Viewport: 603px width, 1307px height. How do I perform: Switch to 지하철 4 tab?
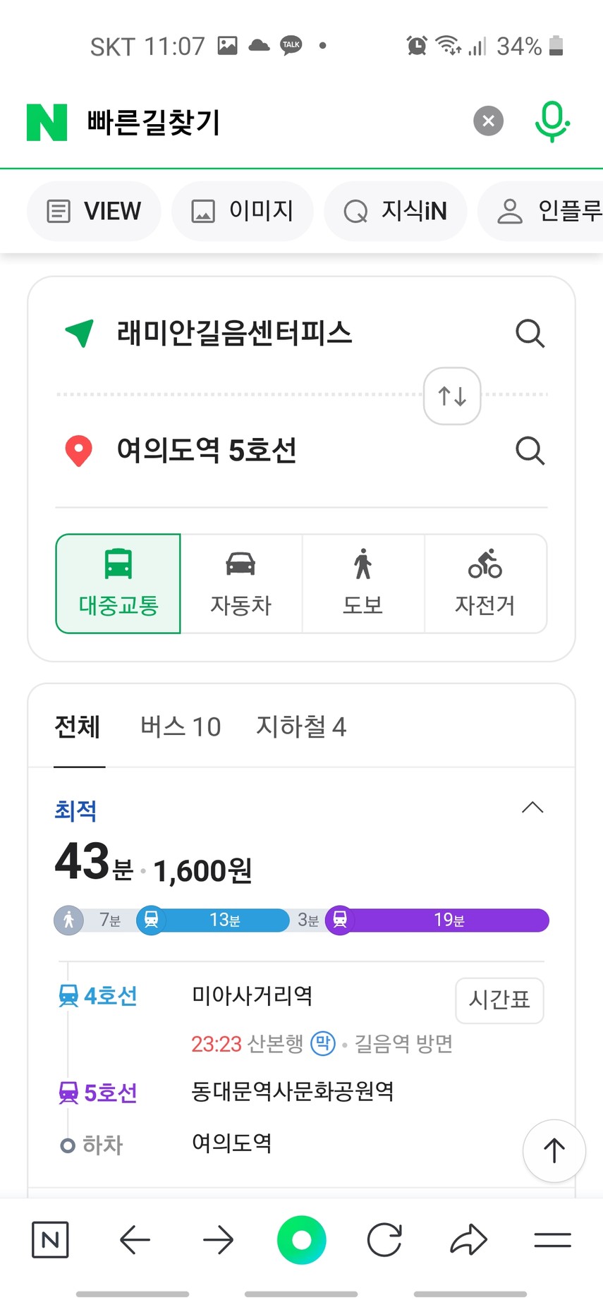click(x=301, y=727)
